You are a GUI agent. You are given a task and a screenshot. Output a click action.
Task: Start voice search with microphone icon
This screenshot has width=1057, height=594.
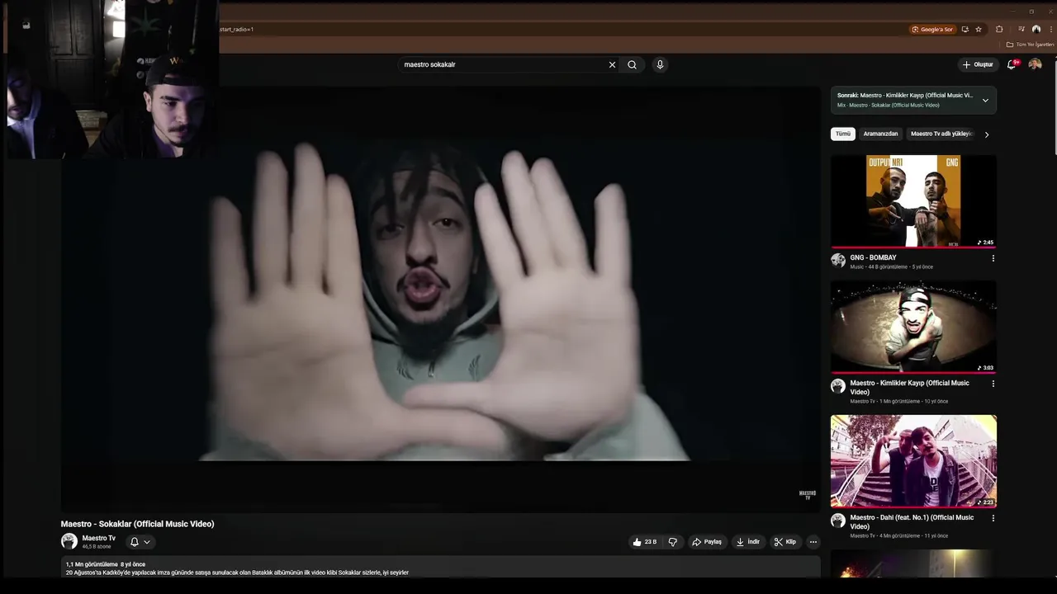point(660,64)
